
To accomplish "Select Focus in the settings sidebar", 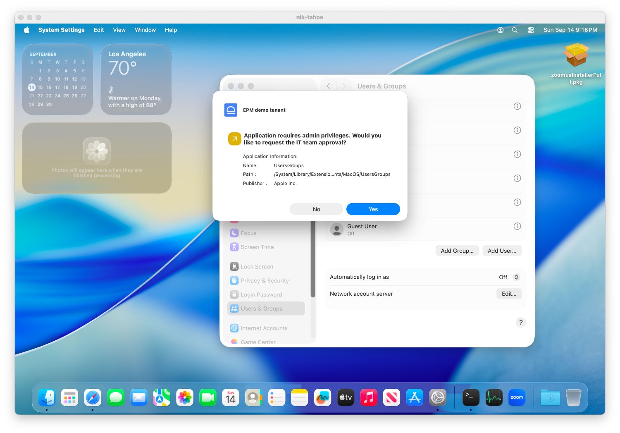I will pyautogui.click(x=266, y=233).
